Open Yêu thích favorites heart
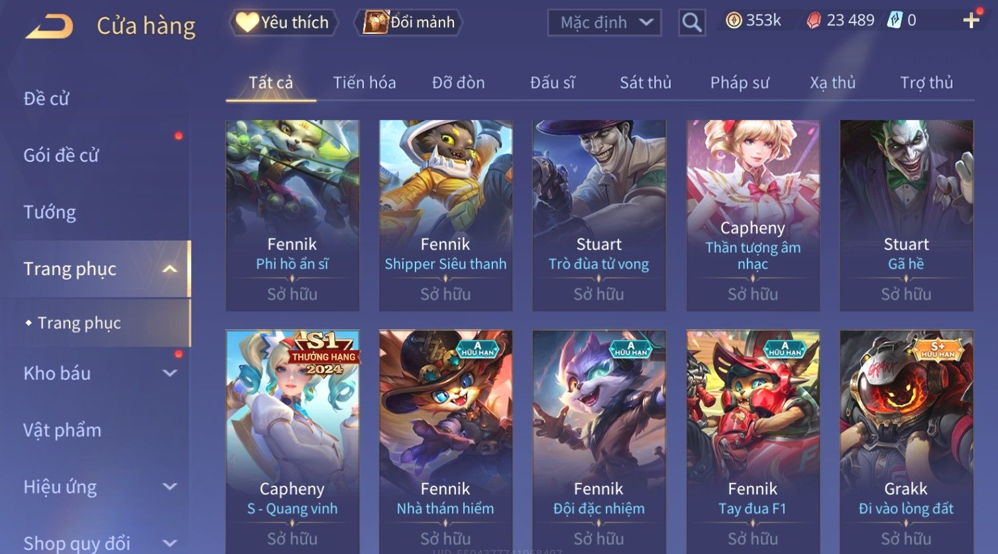This screenshot has width=998, height=554. tap(284, 23)
